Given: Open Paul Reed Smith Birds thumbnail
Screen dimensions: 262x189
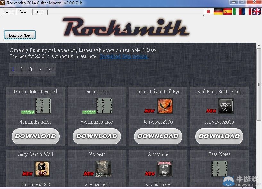Looking at the screenshot, I should click(x=226, y=106).
